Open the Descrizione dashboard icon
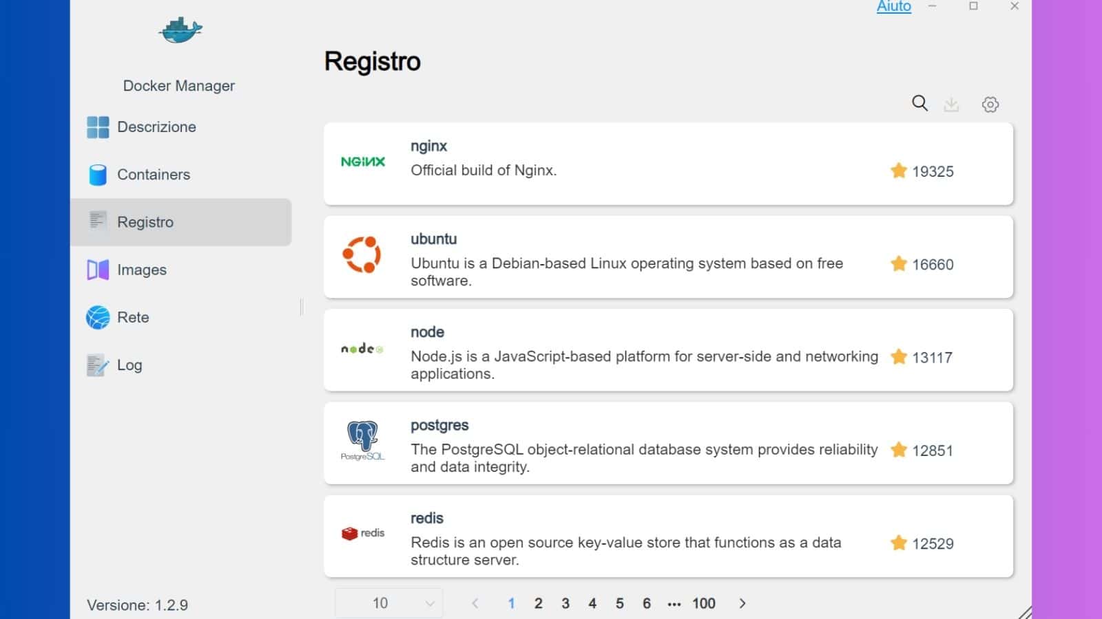 click(98, 127)
